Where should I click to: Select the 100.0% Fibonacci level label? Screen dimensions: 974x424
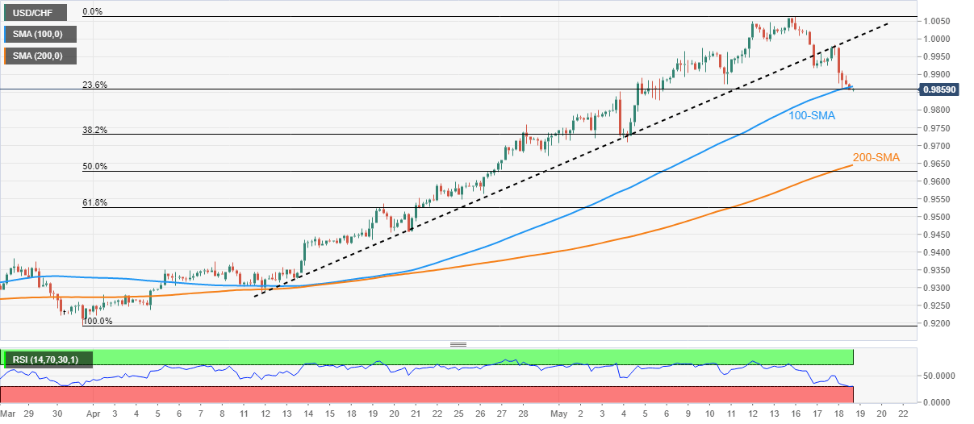pos(98,321)
